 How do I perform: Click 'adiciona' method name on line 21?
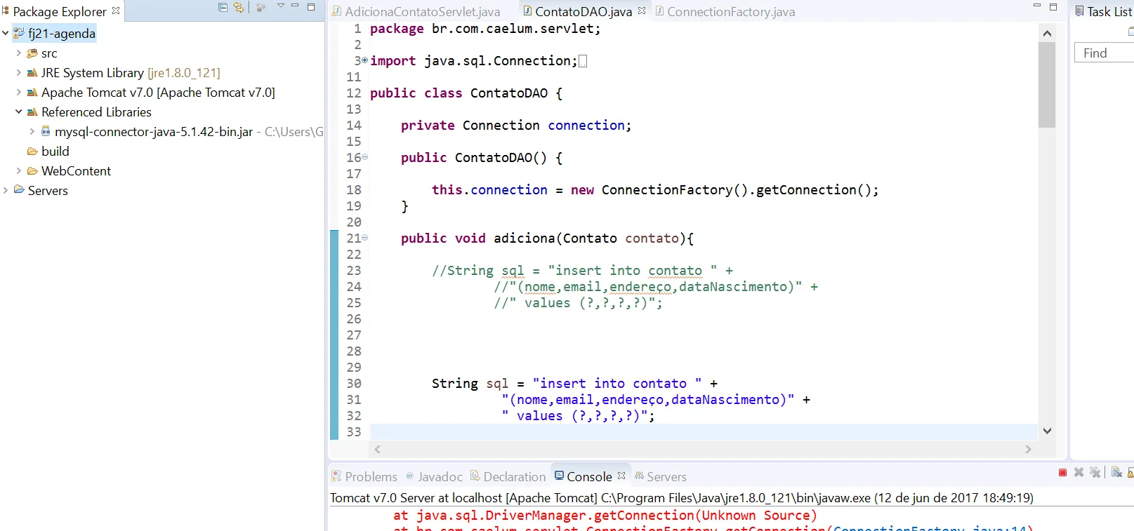point(525,238)
